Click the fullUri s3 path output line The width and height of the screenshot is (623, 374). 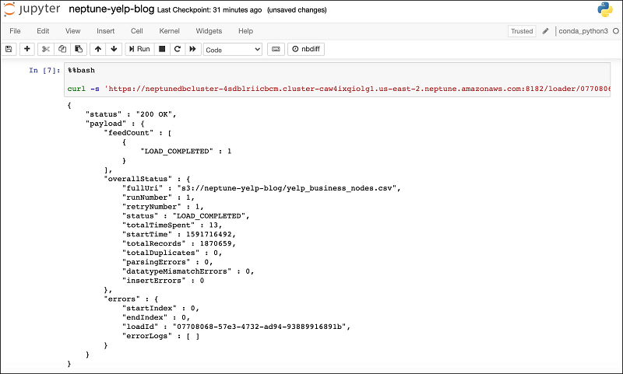tap(262, 188)
